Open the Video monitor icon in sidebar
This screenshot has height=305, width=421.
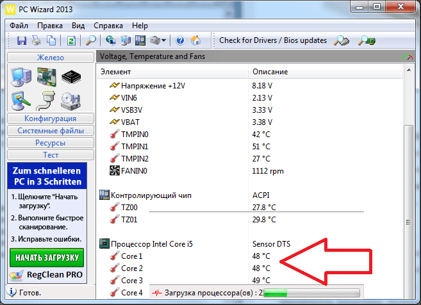[x=21, y=99]
